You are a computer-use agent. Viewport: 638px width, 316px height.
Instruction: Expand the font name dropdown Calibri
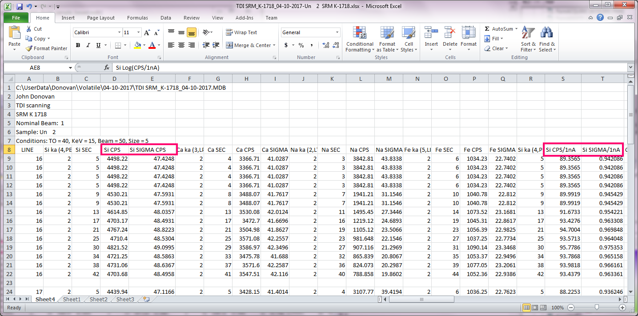click(119, 32)
